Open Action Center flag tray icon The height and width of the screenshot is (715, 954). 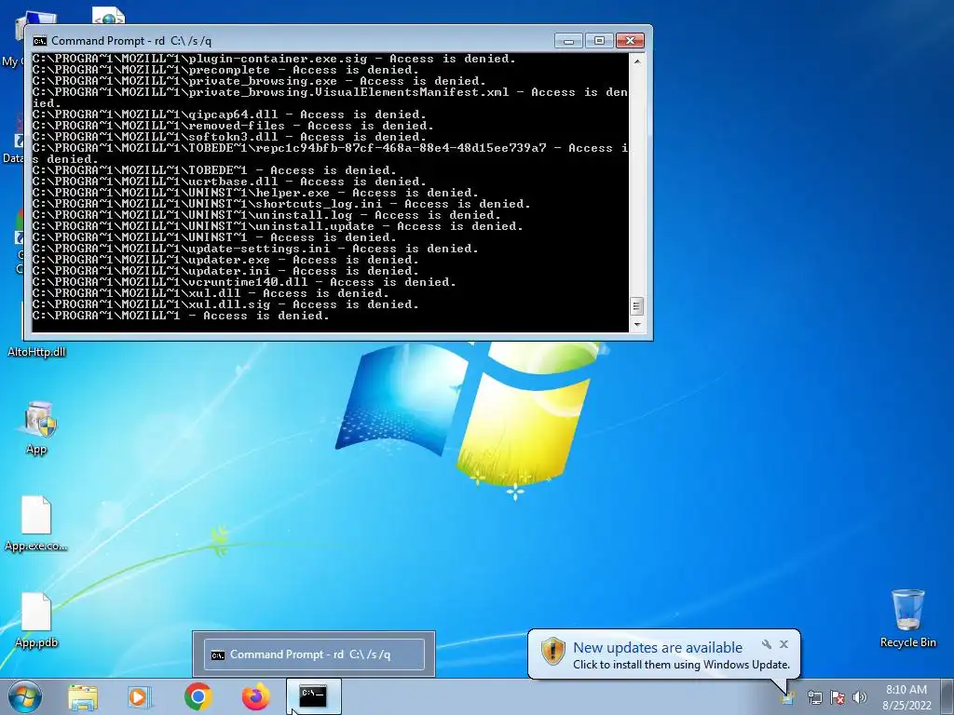pyautogui.click(x=838, y=697)
